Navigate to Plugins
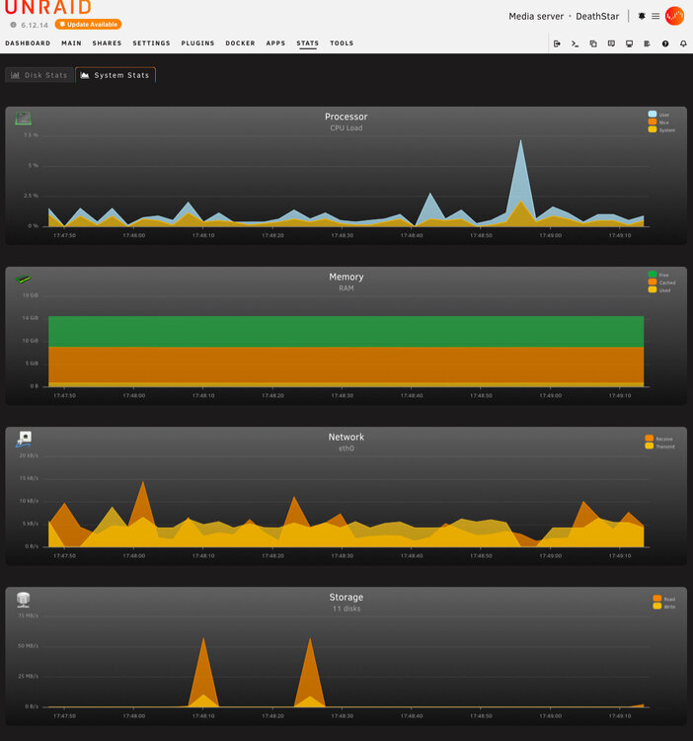 click(x=197, y=43)
